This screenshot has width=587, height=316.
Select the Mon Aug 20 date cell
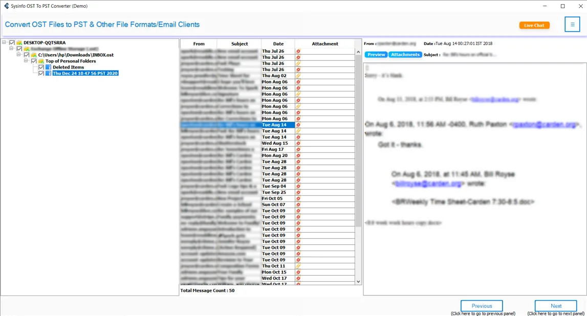pyautogui.click(x=278, y=155)
